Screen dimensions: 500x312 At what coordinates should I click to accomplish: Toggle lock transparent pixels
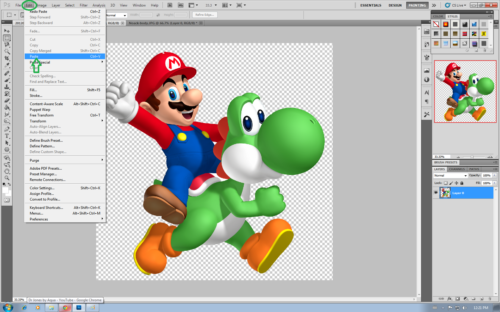[x=446, y=183]
